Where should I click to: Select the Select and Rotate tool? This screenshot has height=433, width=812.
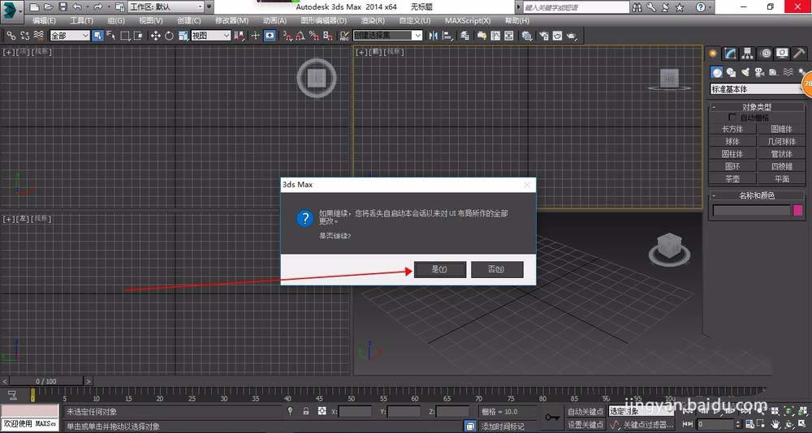point(170,36)
